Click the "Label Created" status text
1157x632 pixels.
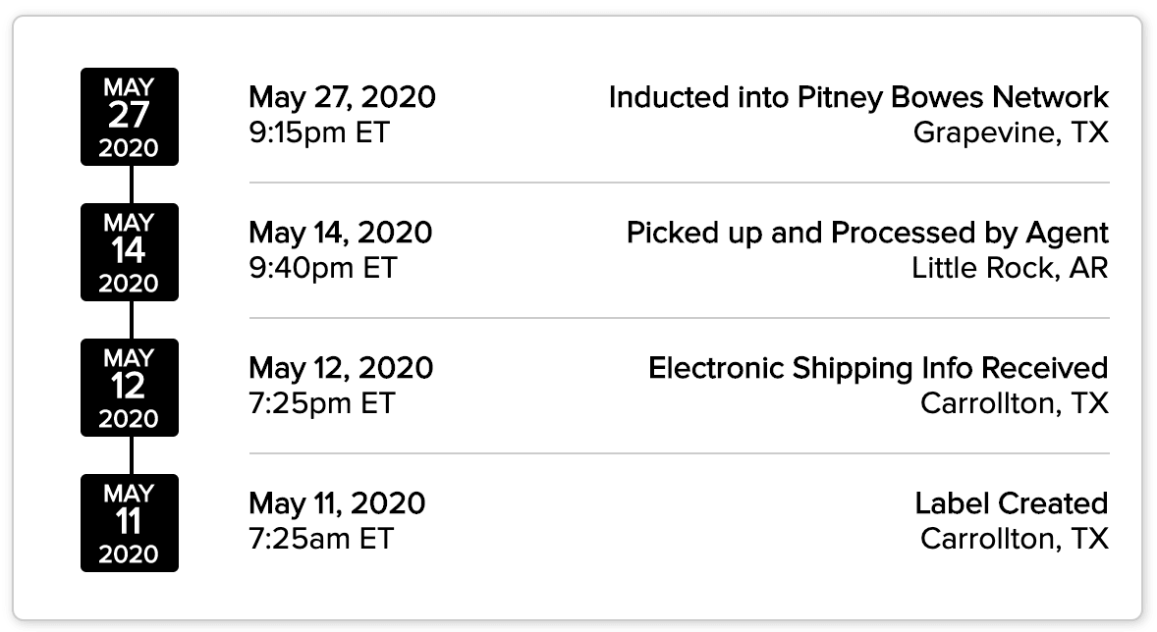1012,503
